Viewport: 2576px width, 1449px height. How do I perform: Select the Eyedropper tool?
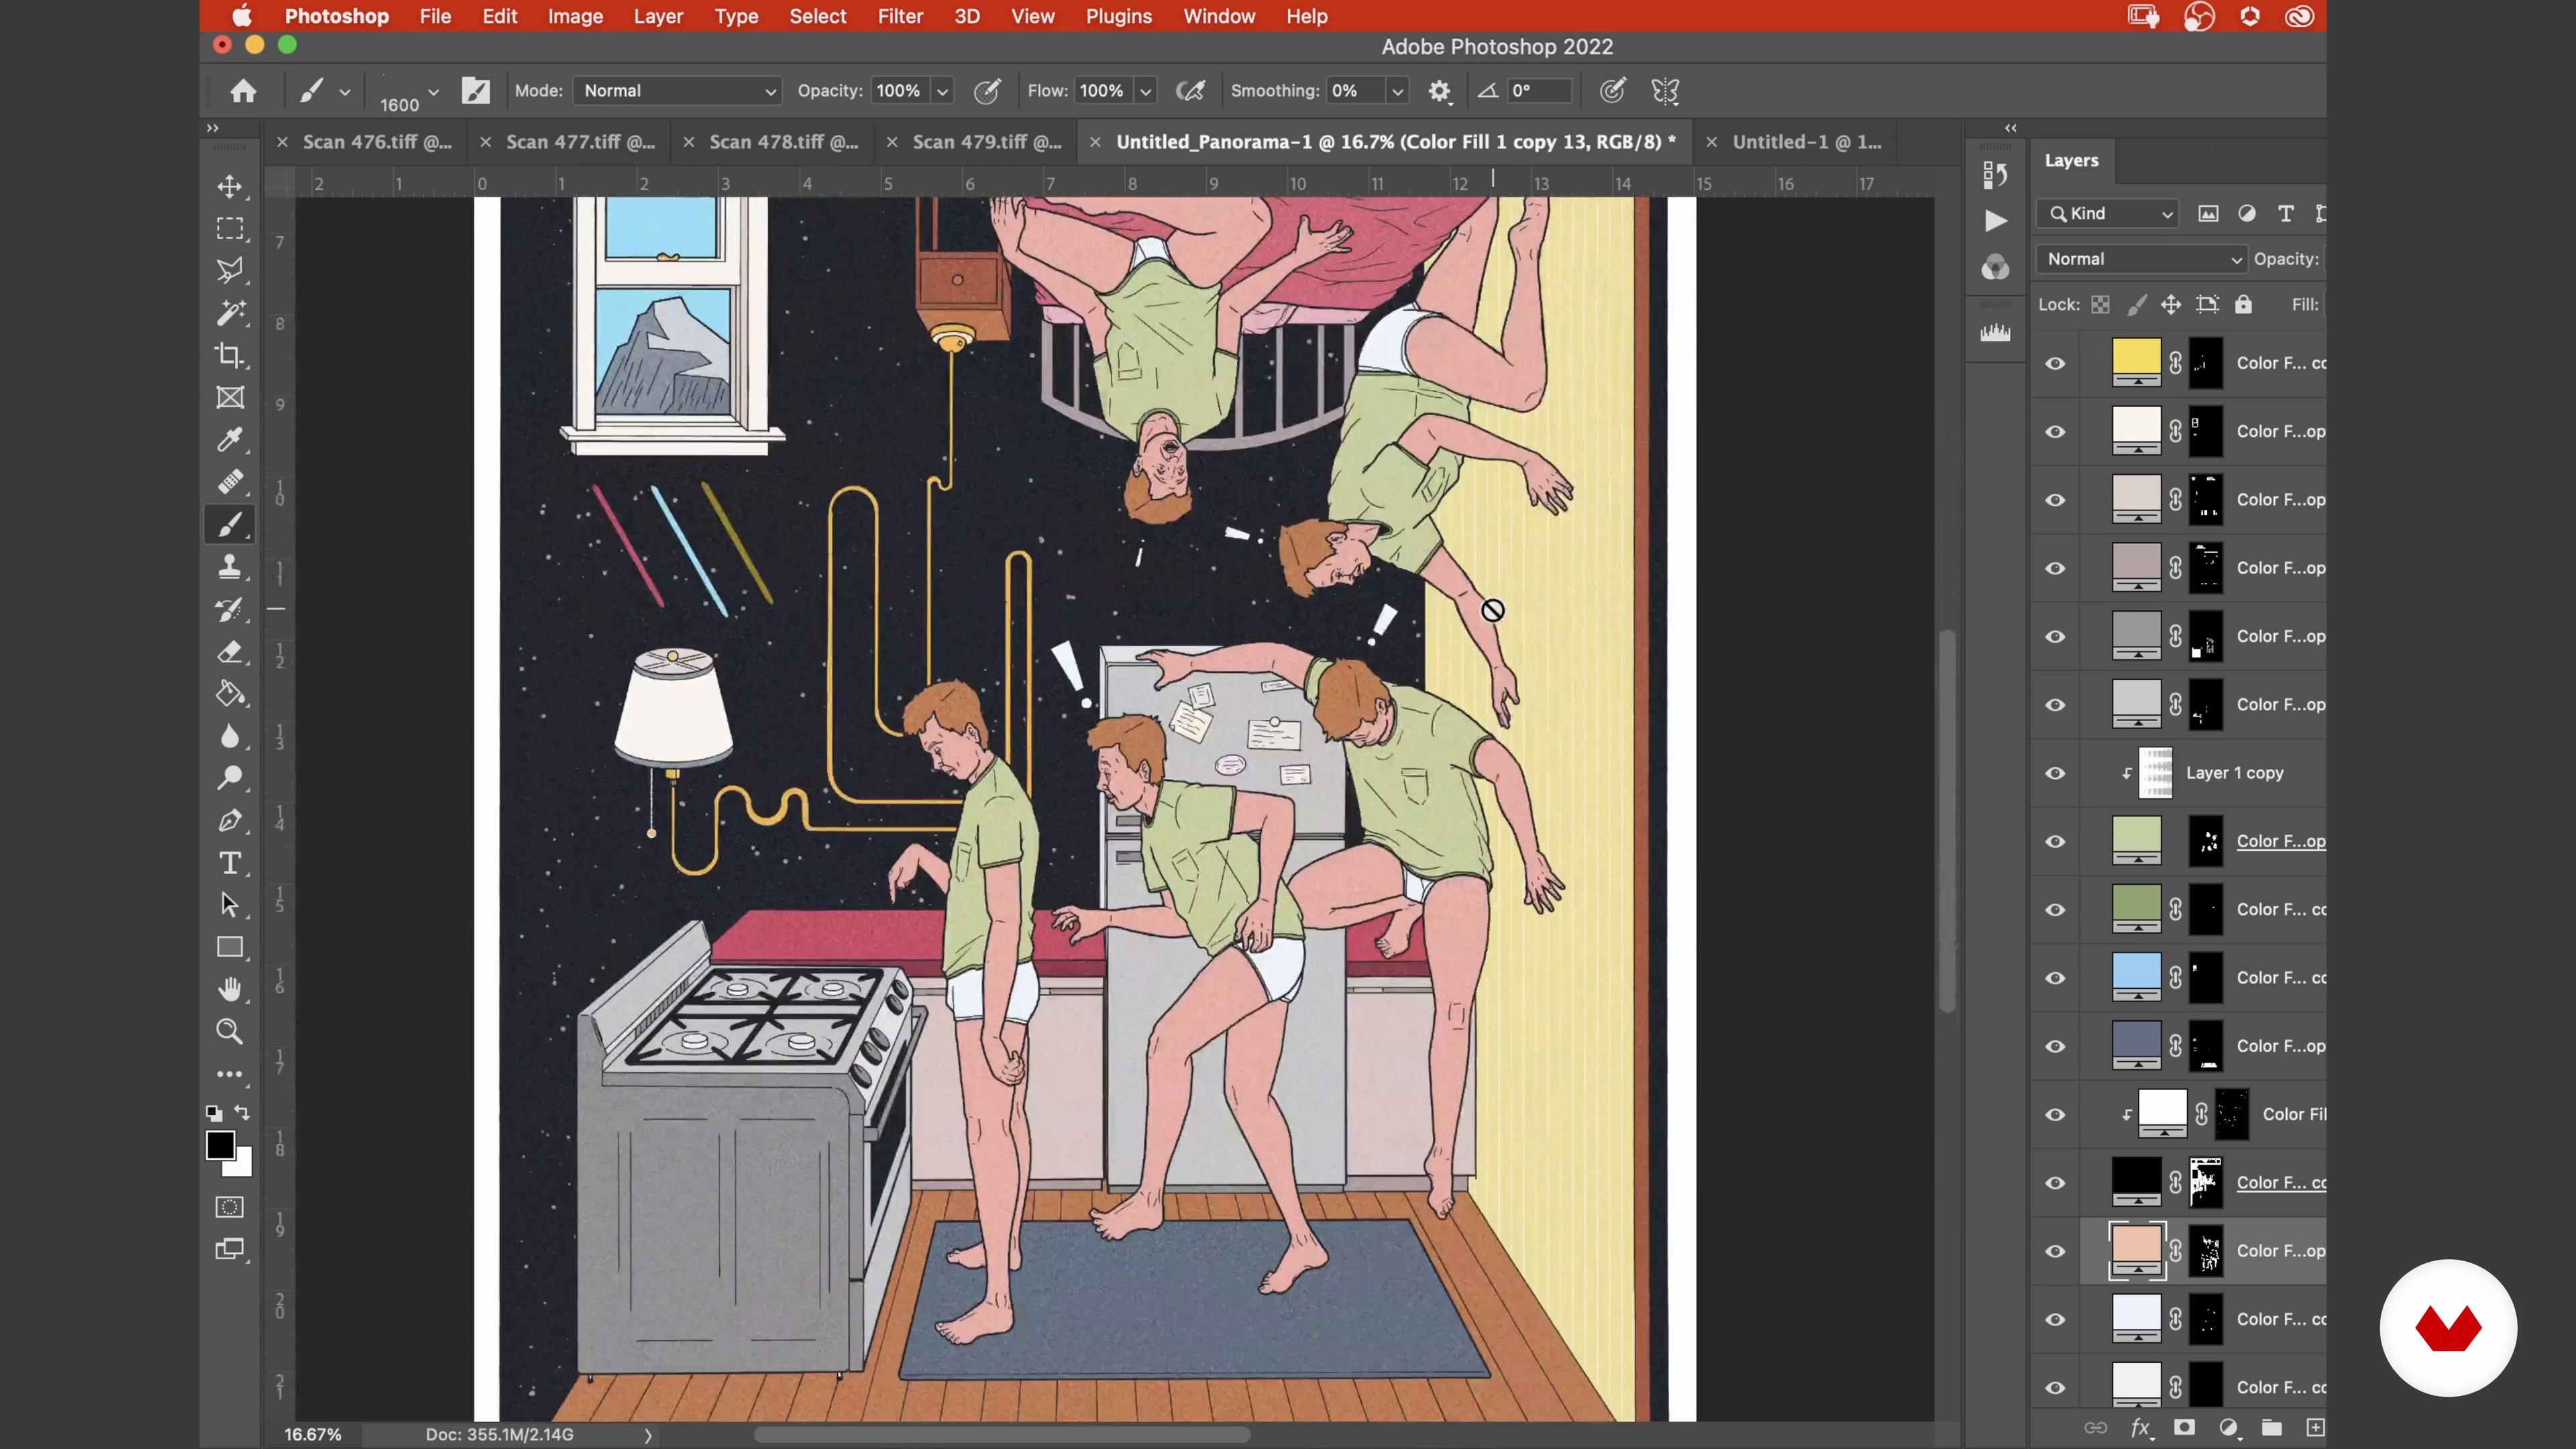[x=230, y=439]
